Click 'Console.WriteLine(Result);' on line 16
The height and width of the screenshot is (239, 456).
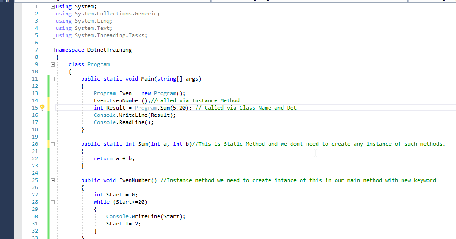[135, 115]
